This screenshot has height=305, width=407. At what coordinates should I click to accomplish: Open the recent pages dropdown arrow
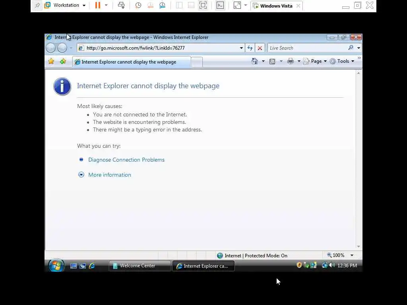pos(71,48)
